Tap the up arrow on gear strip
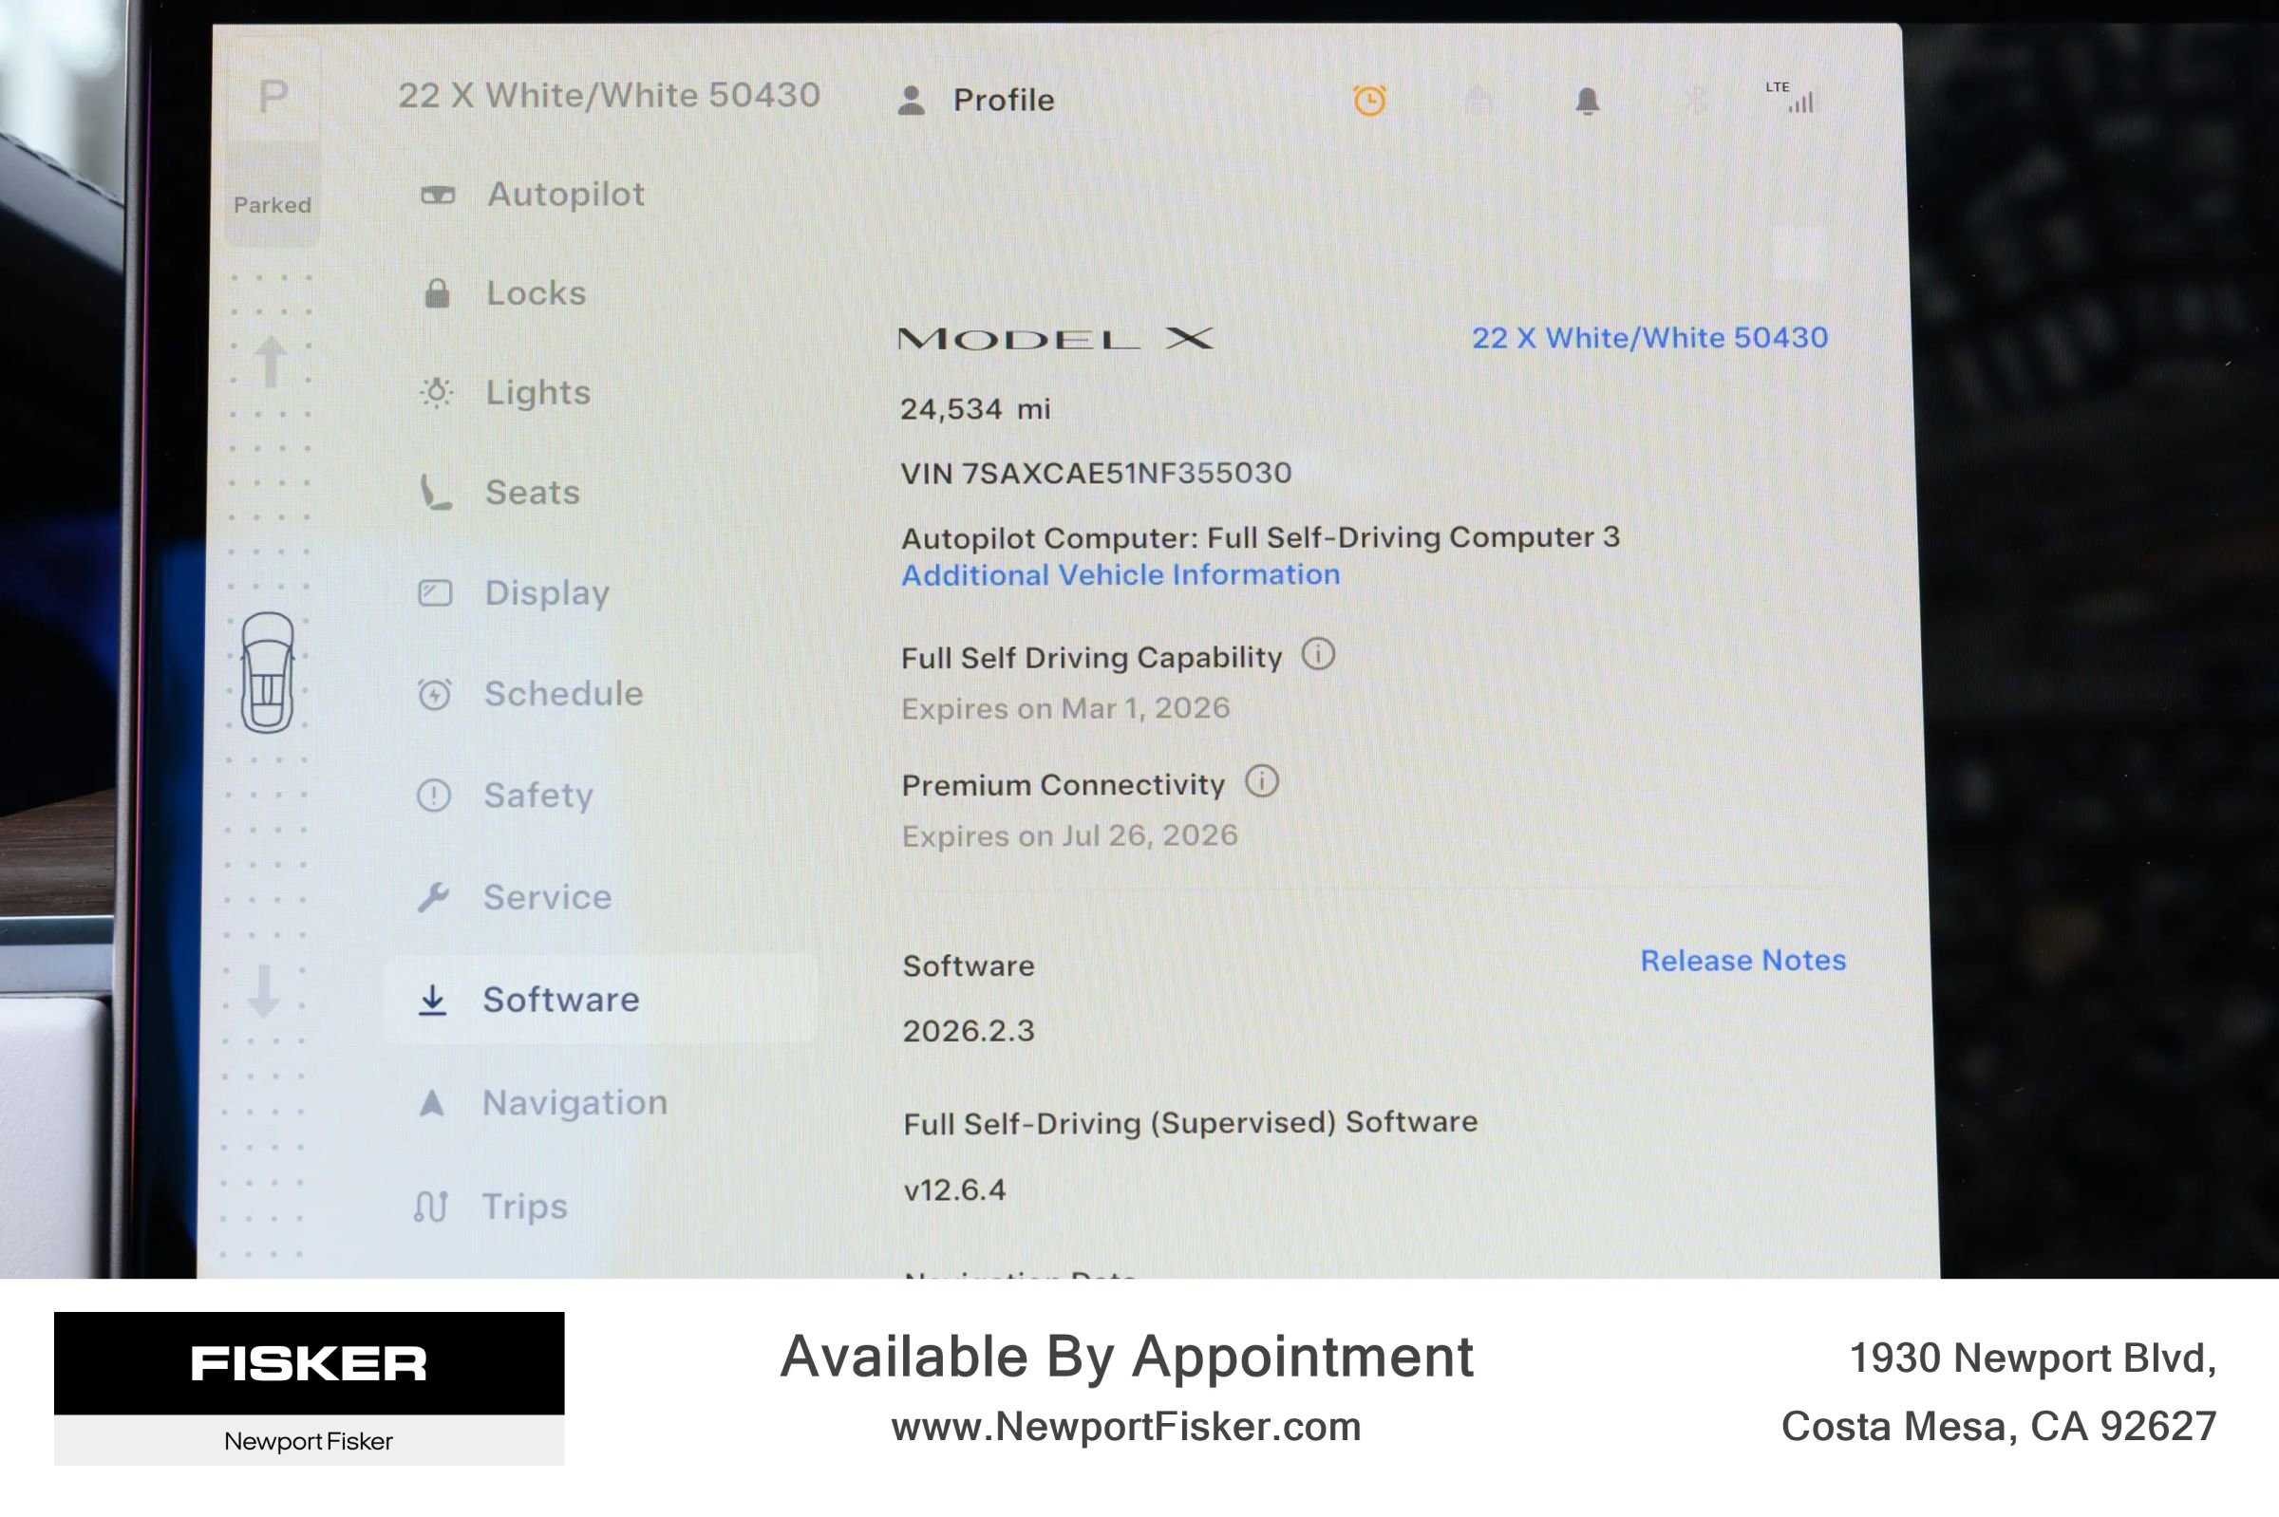2279x1517 pixels. point(271,362)
